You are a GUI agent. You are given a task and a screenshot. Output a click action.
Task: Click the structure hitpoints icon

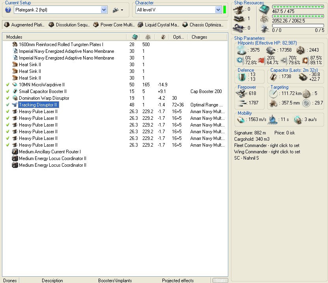(x=301, y=50)
